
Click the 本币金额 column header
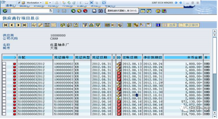(x=183, y=57)
